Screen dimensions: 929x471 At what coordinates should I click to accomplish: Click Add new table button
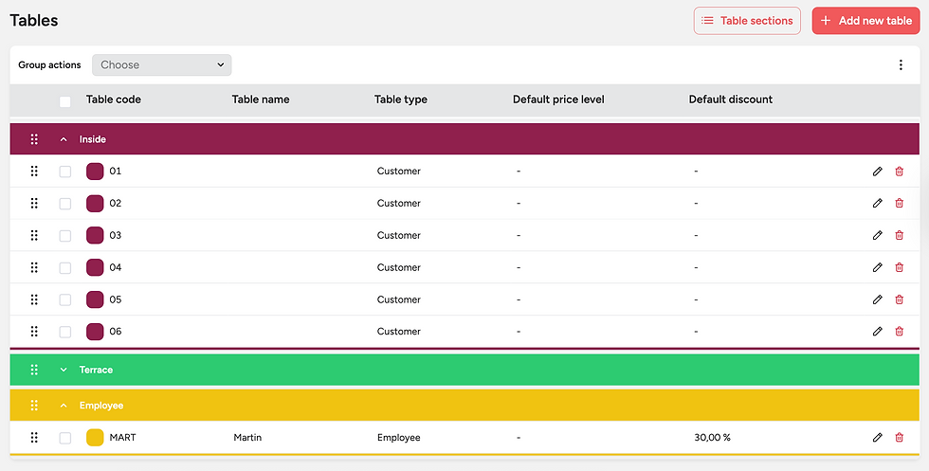[865, 21]
